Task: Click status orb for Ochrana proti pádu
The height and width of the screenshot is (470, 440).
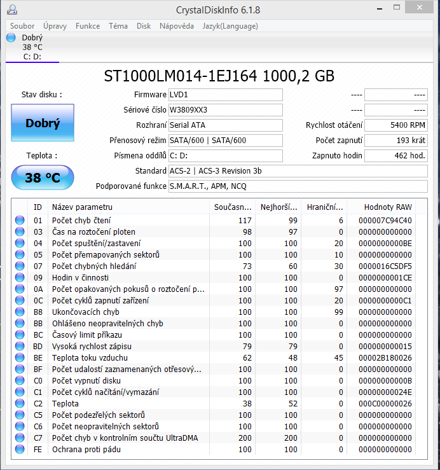Action: click(x=20, y=449)
